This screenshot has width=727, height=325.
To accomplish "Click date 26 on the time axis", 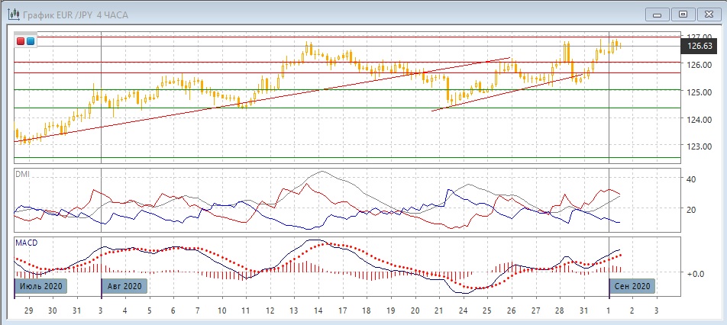I will [x=510, y=311].
